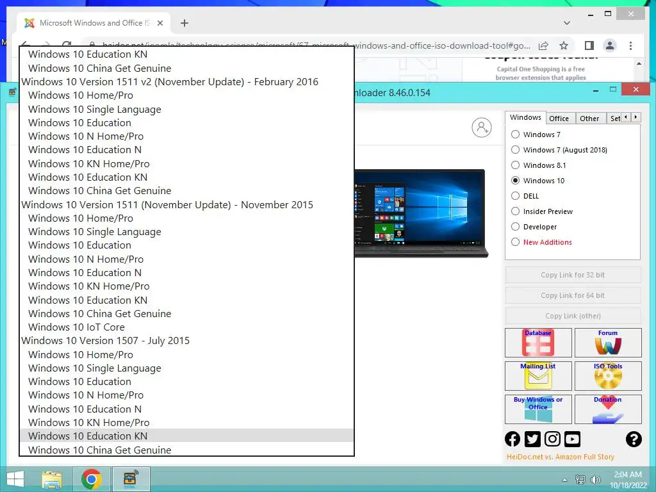The image size is (656, 492).
Task: Click Version 1511 November 2015 header
Action: pos(186,204)
